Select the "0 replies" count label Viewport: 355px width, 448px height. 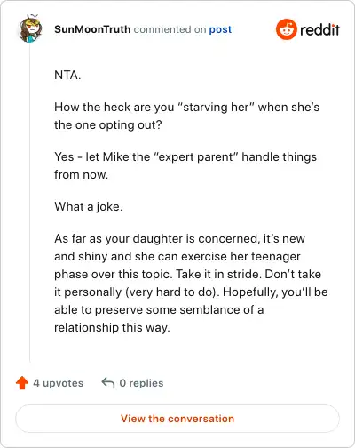pos(141,383)
